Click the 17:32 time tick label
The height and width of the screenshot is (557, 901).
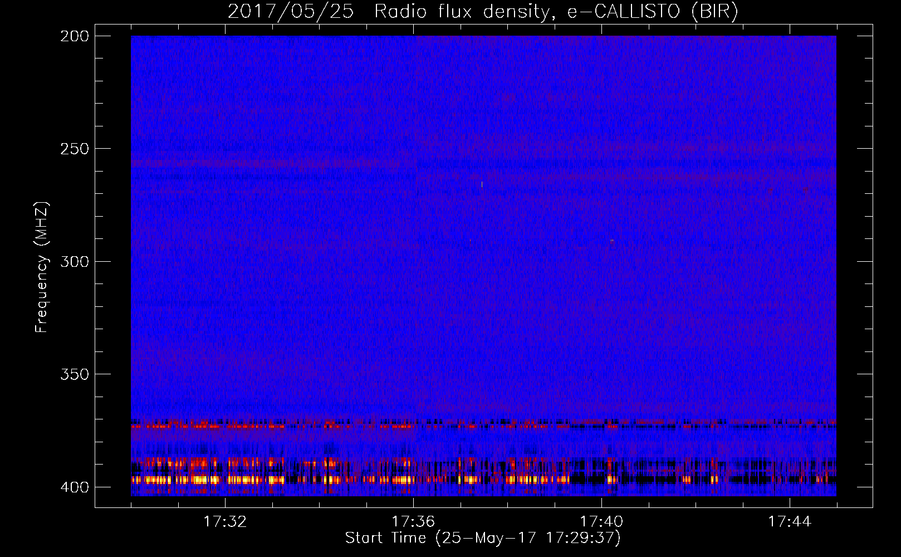(225, 521)
